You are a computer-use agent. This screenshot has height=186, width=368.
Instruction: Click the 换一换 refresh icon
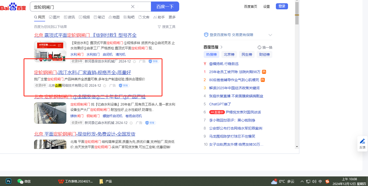coord(259,47)
